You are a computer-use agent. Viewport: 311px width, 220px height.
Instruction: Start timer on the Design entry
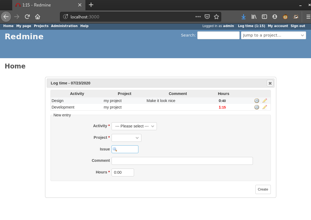pos(256,101)
